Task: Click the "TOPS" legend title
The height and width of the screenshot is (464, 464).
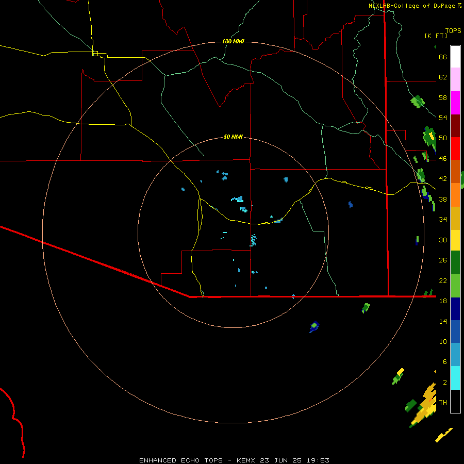Action: [x=453, y=30]
